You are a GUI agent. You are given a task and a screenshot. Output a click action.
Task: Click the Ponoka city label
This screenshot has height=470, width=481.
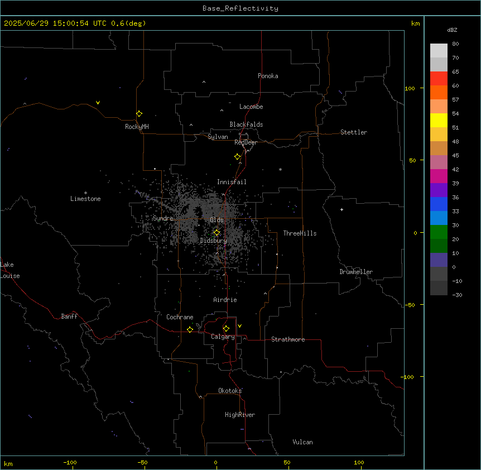pos(268,76)
